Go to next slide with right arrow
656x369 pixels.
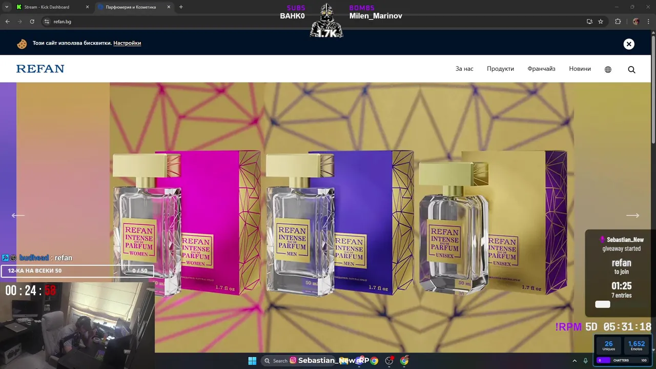[x=633, y=215]
